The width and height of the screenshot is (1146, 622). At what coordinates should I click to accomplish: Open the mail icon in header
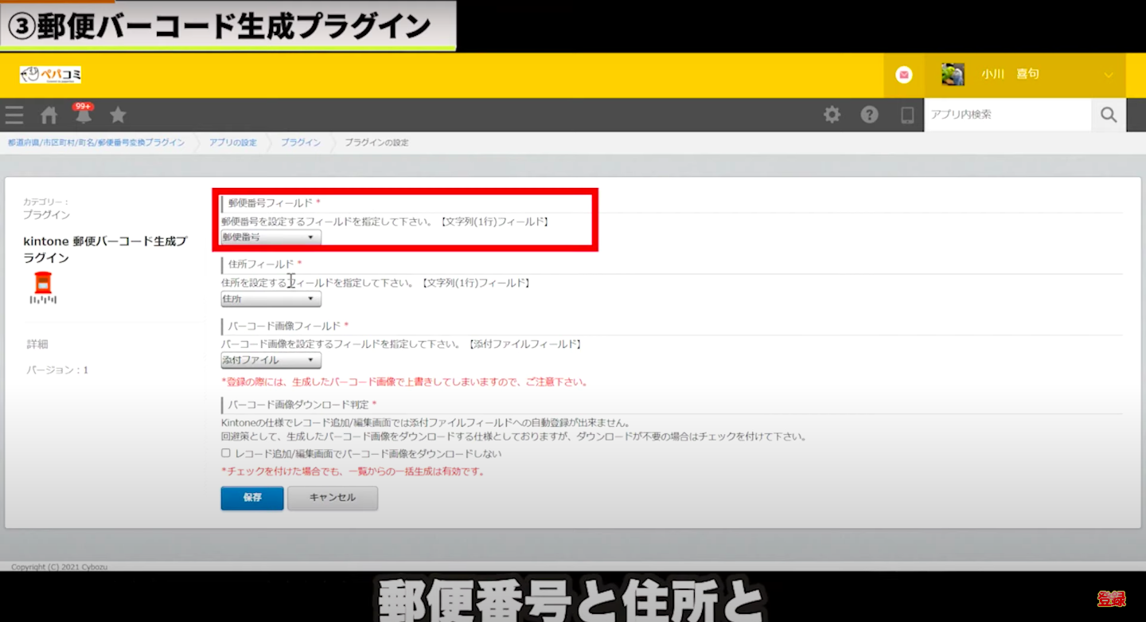(903, 75)
